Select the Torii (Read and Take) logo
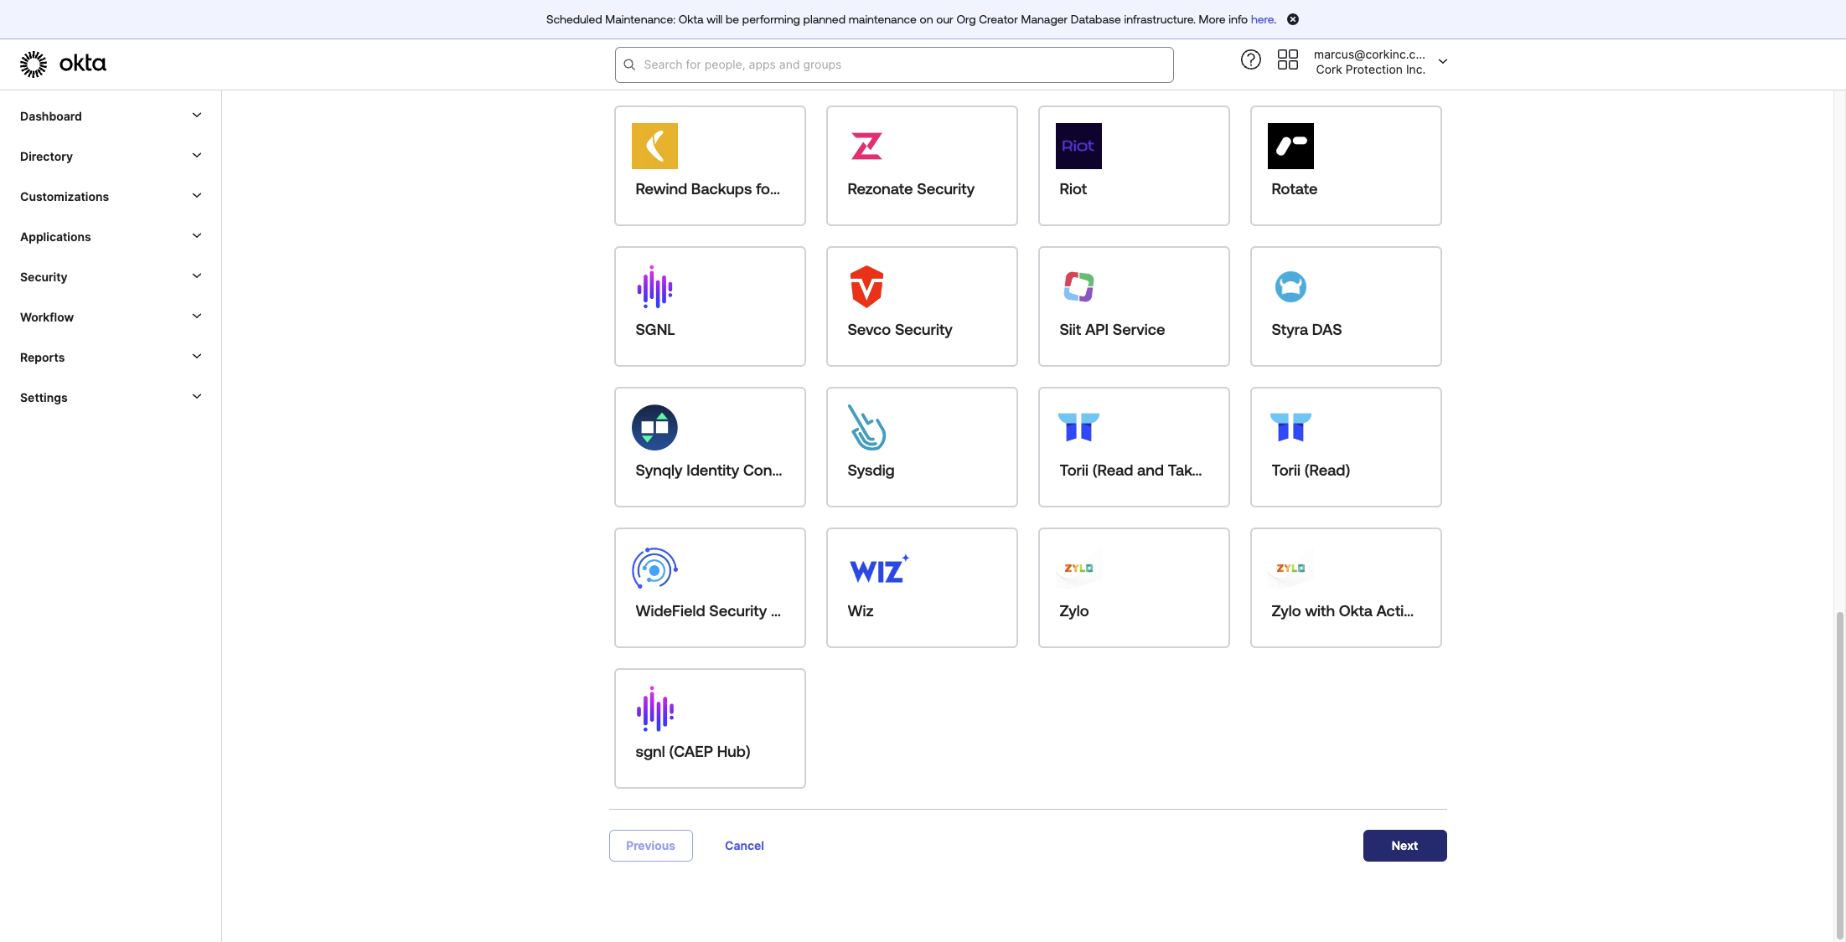Image resolution: width=1846 pixels, height=942 pixels. [1078, 427]
